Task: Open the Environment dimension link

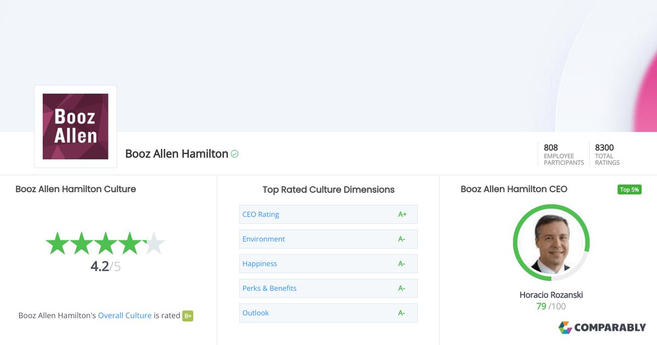Action: tap(264, 239)
